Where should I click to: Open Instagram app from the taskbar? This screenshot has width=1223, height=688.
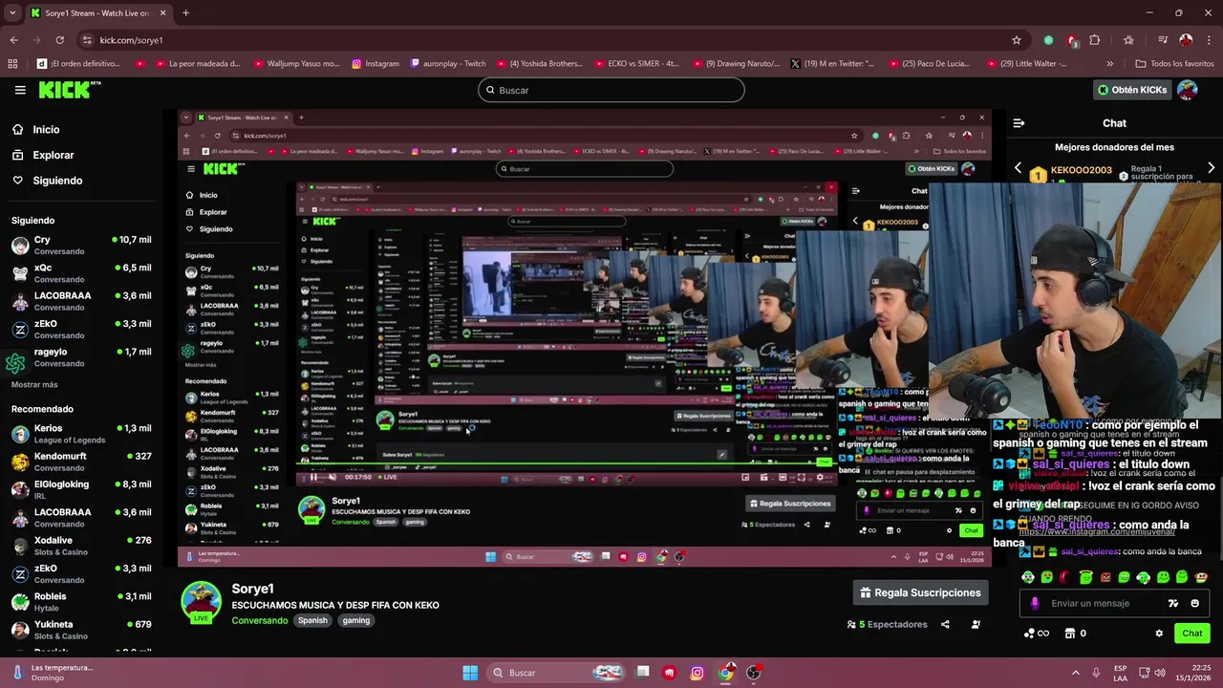pos(697,673)
